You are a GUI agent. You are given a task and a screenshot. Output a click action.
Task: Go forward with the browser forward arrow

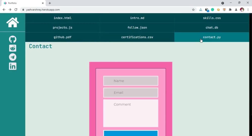pyautogui.click(x=10, y=10)
